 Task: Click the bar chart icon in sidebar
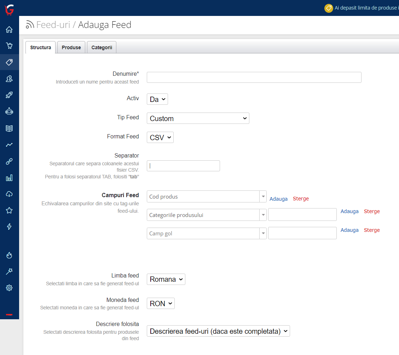click(9, 178)
